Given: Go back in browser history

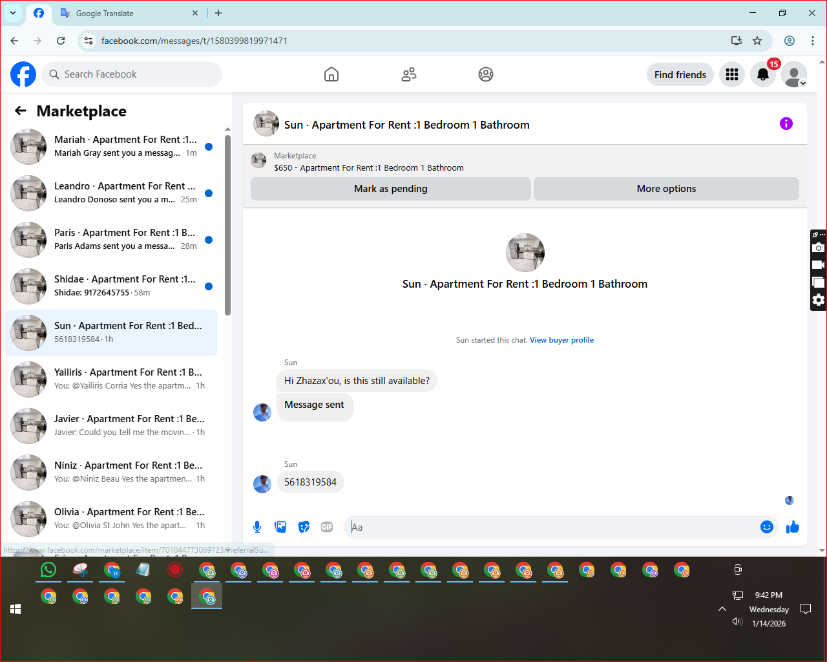Looking at the screenshot, I should (x=14, y=41).
